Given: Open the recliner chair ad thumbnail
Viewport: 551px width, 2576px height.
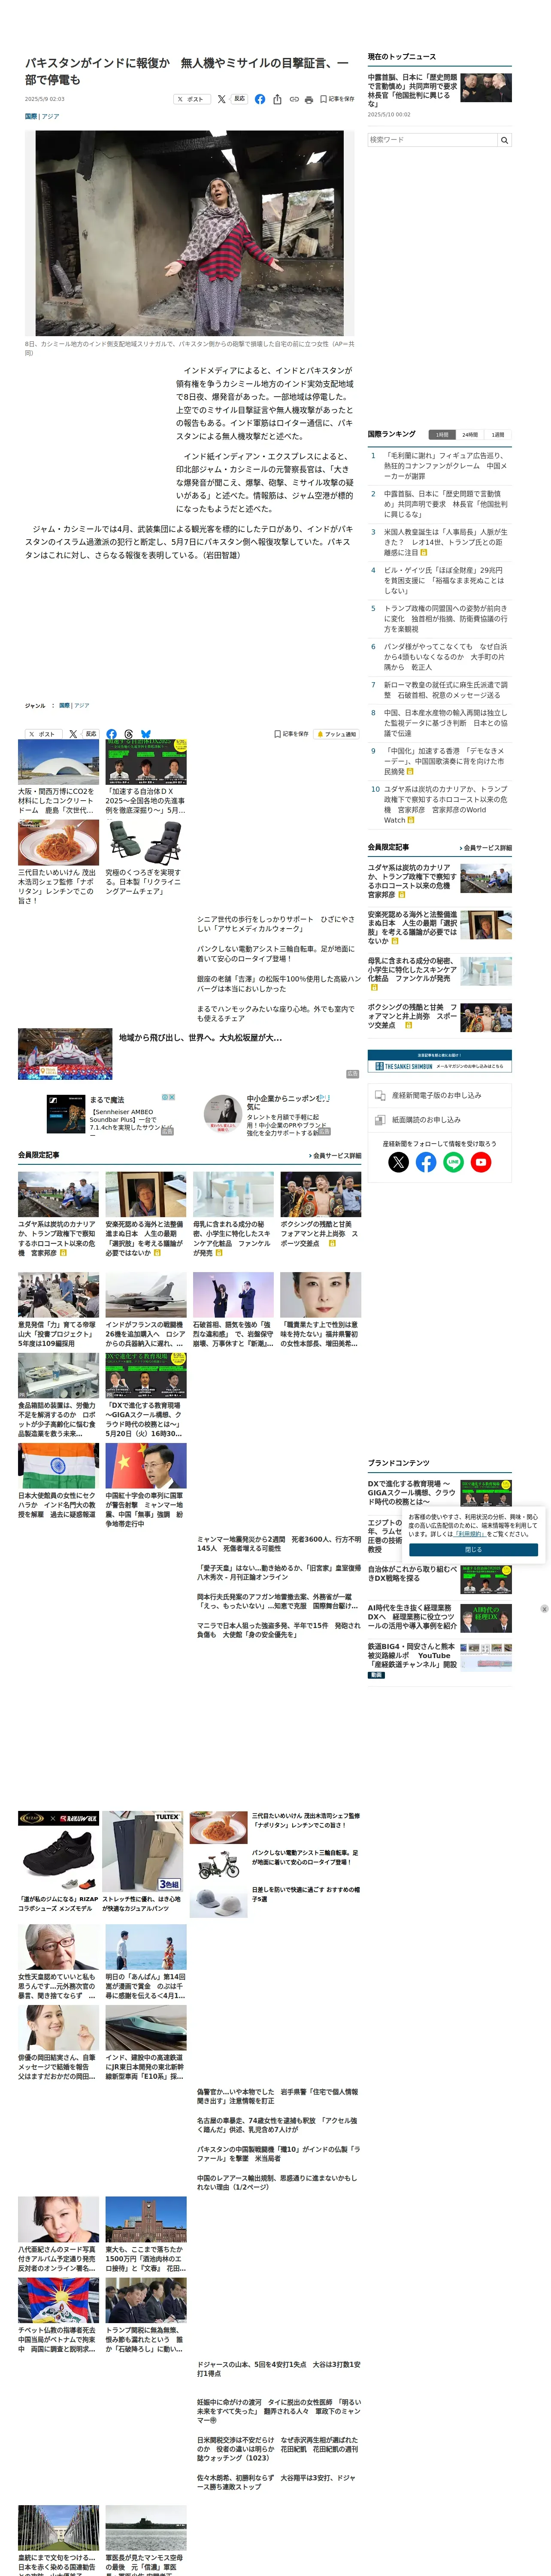Looking at the screenshot, I should (x=146, y=843).
